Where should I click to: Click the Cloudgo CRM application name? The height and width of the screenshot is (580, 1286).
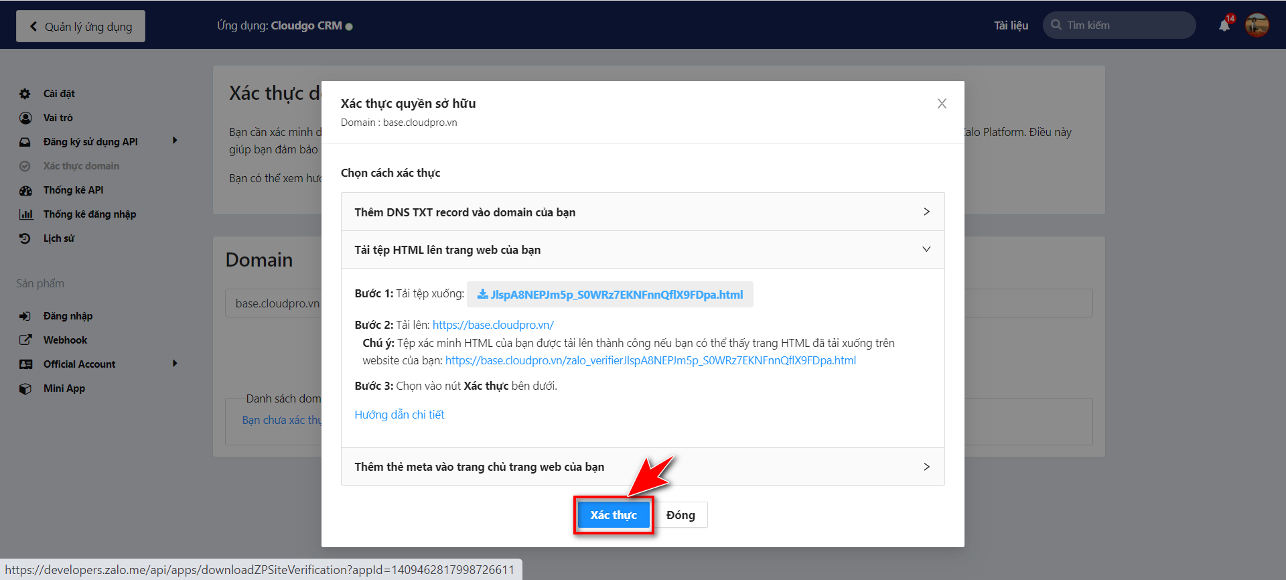[306, 25]
